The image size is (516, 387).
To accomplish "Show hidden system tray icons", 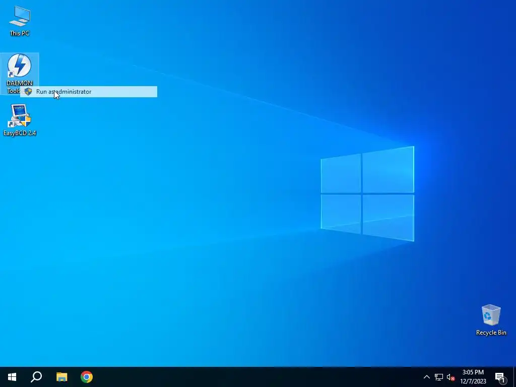I will click(x=426, y=377).
